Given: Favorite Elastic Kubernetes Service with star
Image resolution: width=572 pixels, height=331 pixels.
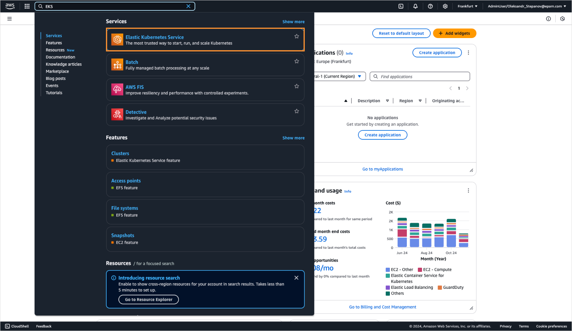Looking at the screenshot, I should pyautogui.click(x=296, y=36).
